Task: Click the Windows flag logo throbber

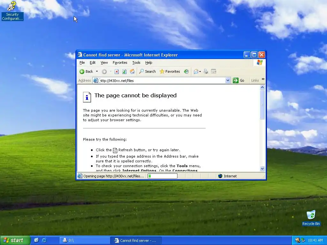Action: coord(260,63)
